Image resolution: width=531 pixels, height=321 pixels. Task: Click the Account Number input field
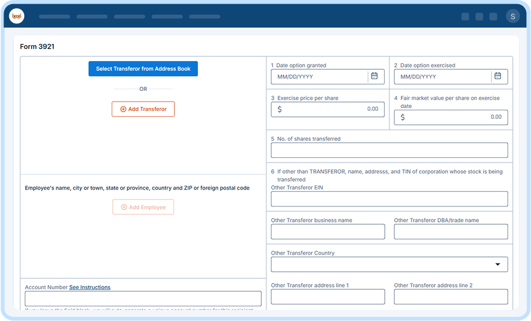click(x=143, y=299)
